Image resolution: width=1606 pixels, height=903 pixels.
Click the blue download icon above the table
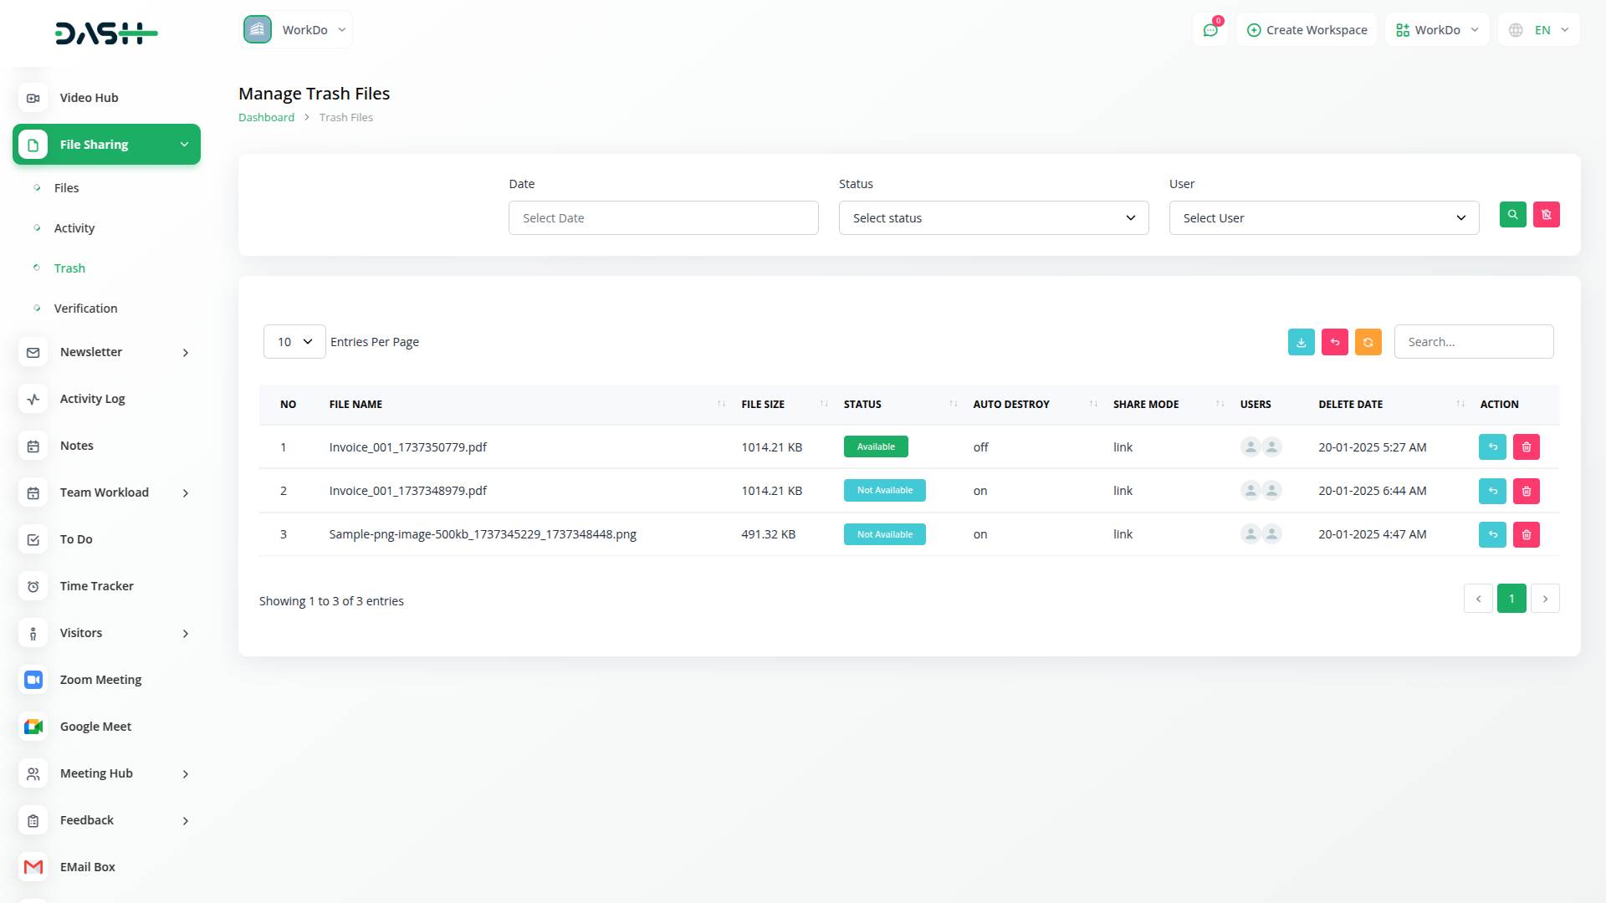(1301, 342)
